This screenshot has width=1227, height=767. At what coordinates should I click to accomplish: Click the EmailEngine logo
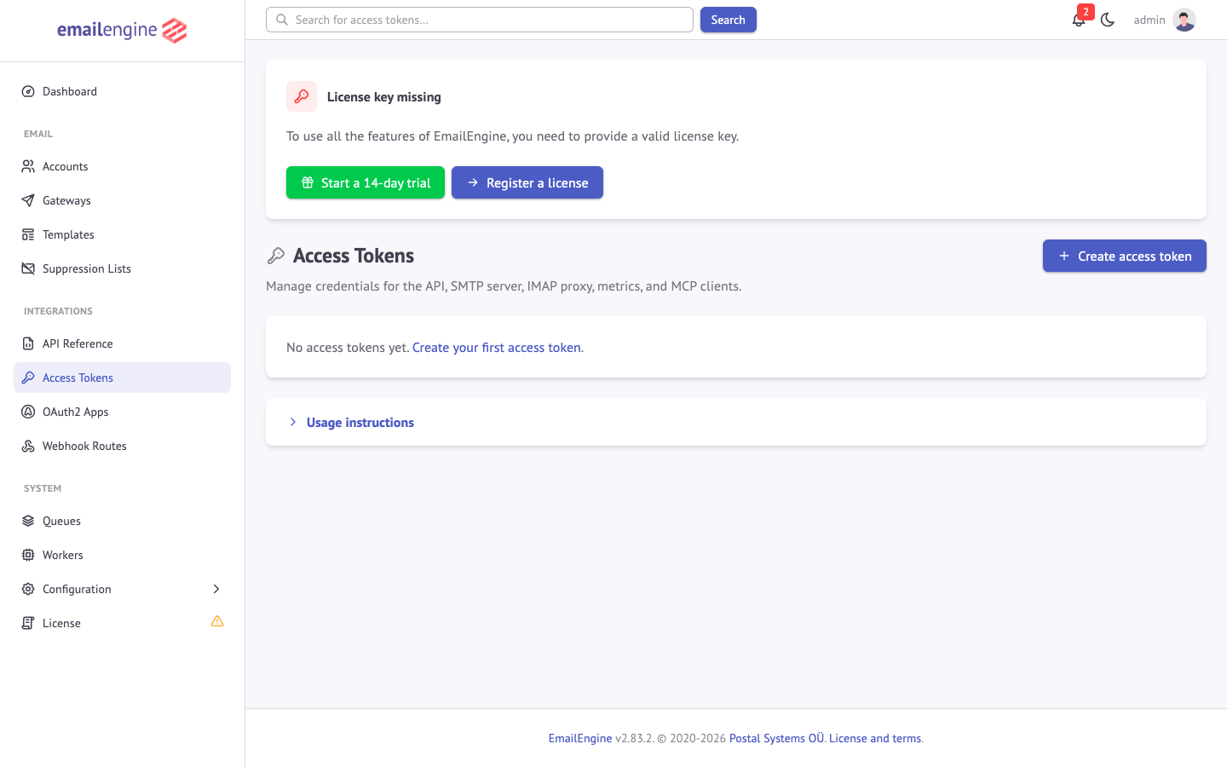[x=122, y=31]
